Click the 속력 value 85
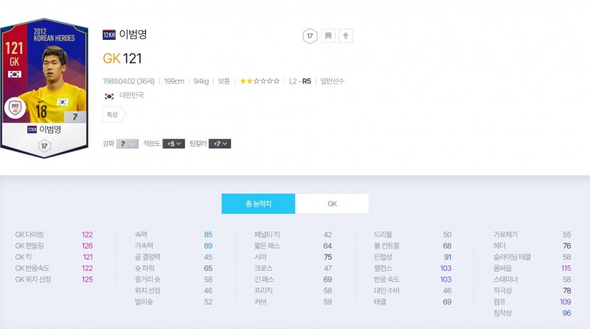 point(208,235)
